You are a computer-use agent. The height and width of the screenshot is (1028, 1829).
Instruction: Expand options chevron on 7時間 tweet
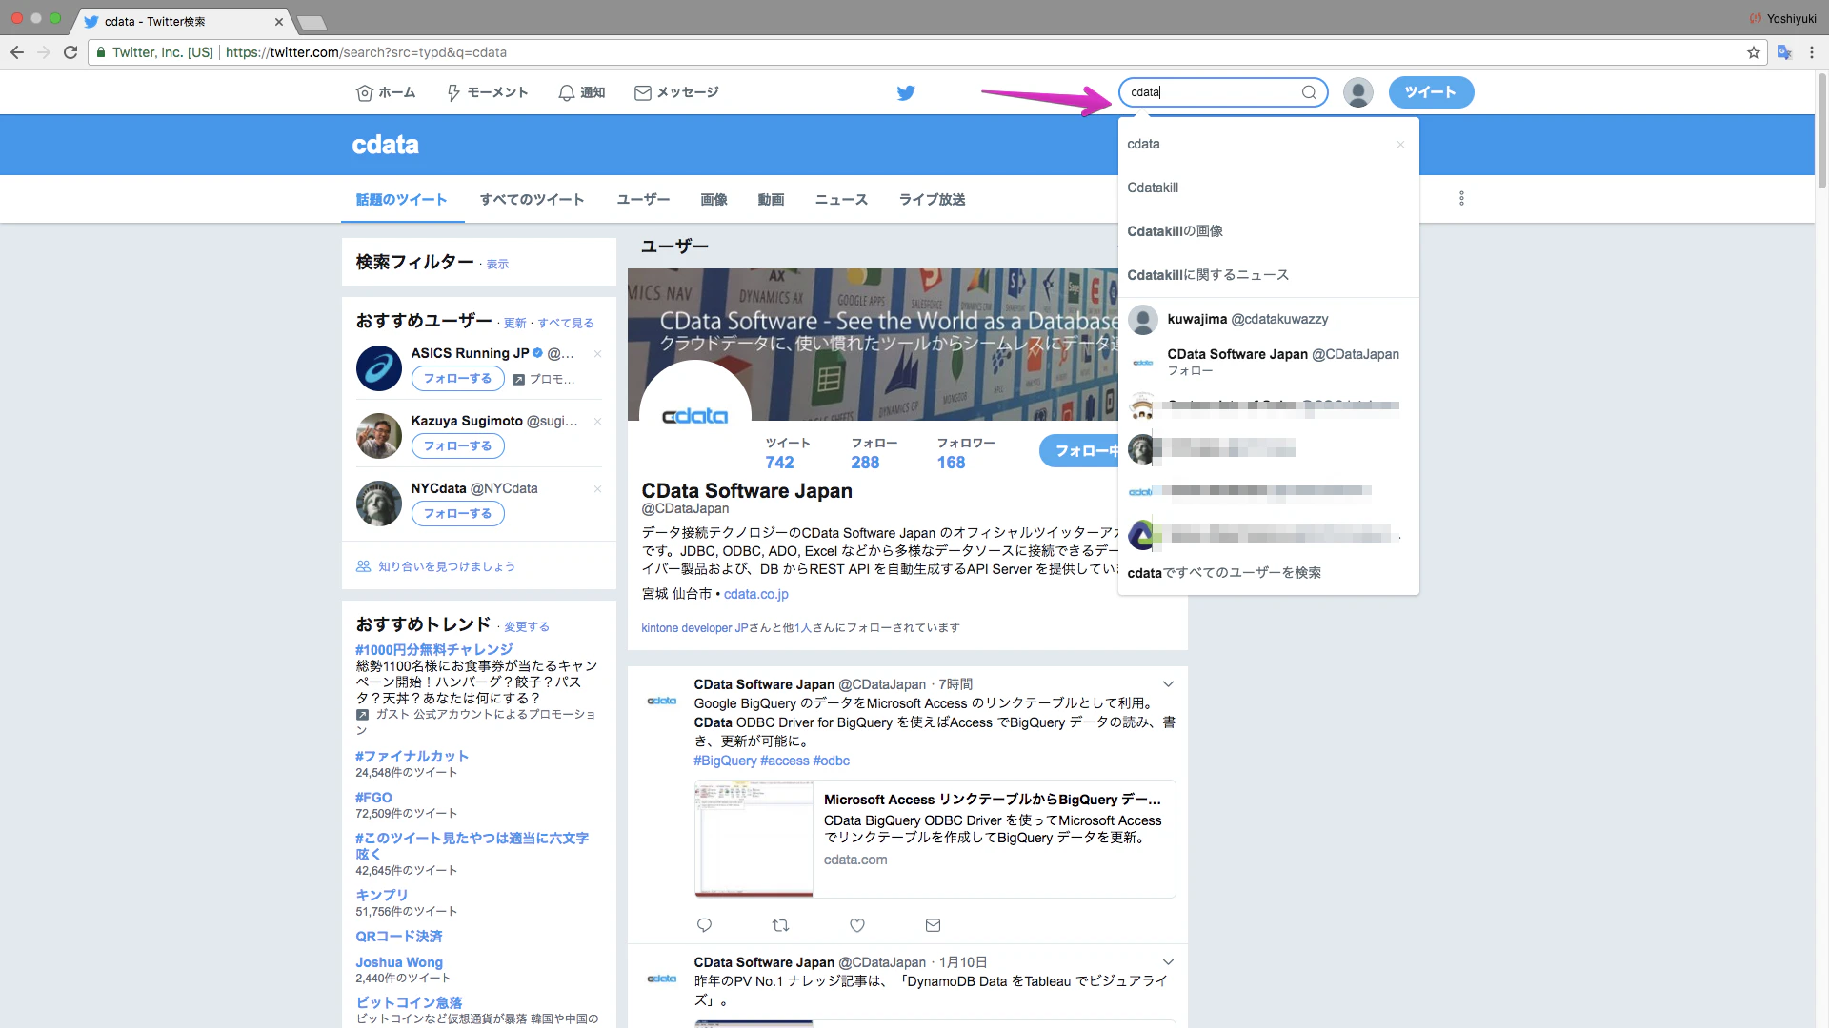(x=1168, y=684)
